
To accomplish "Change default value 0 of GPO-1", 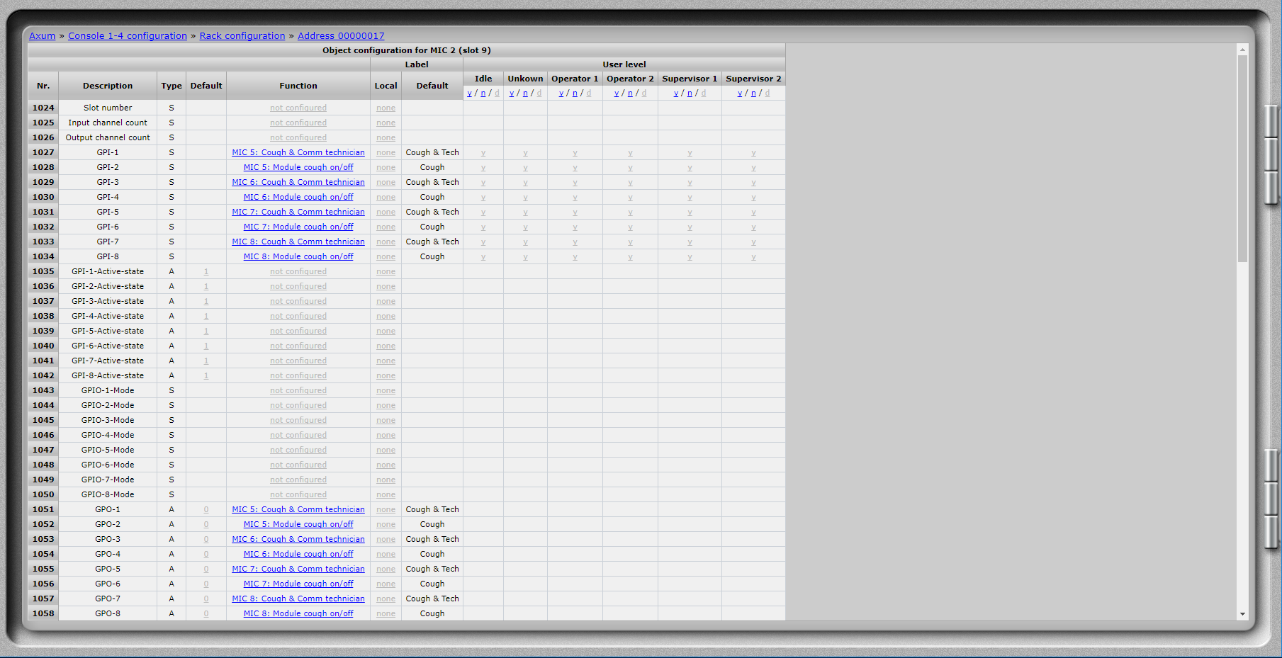I will (206, 510).
